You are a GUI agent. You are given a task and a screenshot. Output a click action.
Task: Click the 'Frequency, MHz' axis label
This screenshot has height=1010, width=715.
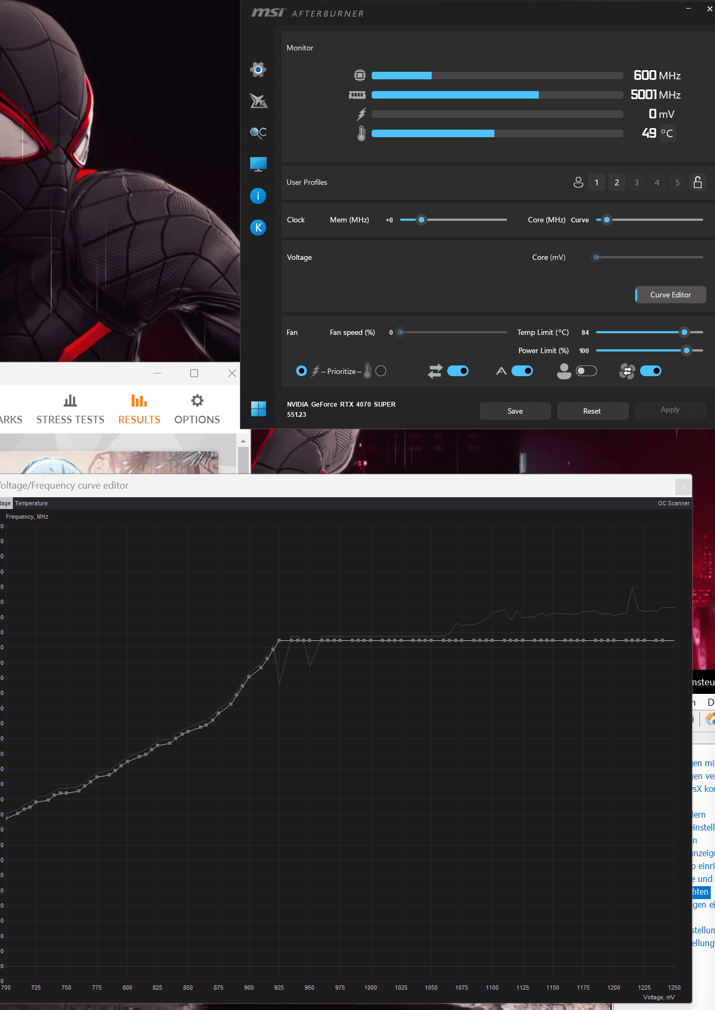(27, 517)
